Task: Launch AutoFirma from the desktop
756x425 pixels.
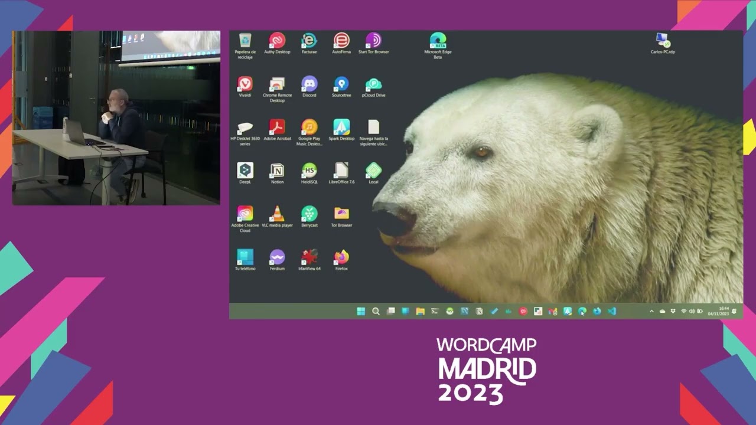Action: tap(341, 44)
